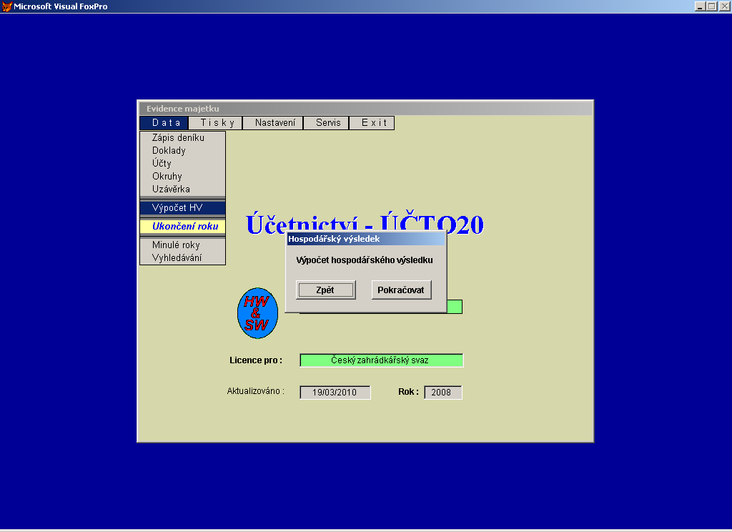This screenshot has width=732, height=532.
Task: Click the 'Licence pro :' label
Action: [256, 360]
